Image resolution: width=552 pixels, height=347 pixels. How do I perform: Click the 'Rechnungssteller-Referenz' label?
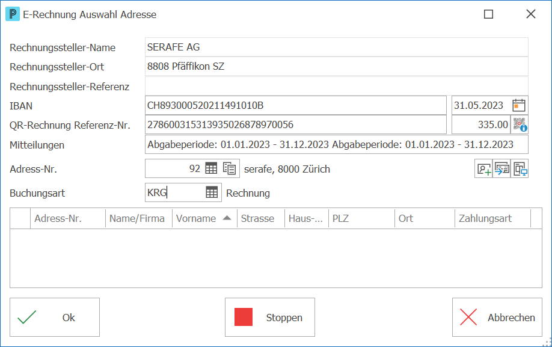point(69,87)
